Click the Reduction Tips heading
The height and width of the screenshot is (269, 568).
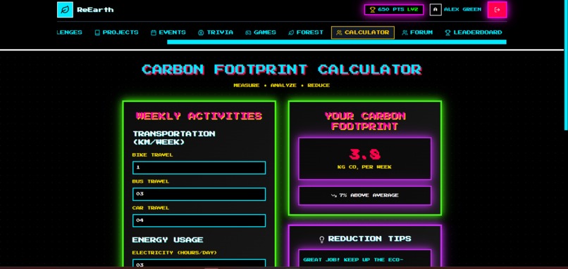(x=369, y=239)
